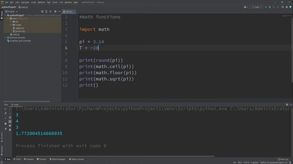Screen dimensions: 293x164
Task: Select the pyvenv.cfg file
Action: (x=19, y=31)
